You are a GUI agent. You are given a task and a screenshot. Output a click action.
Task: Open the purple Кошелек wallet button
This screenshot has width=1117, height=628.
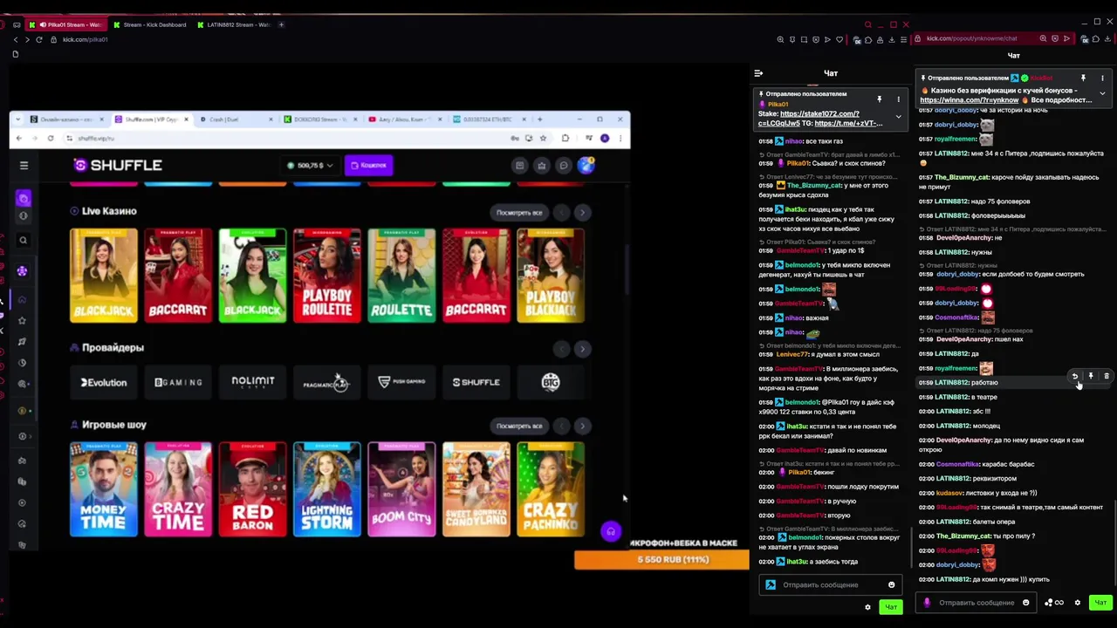[368, 165]
